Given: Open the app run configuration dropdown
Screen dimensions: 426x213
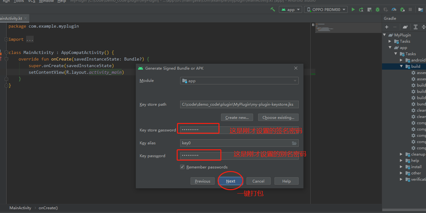Looking at the screenshot, I should [290, 9].
